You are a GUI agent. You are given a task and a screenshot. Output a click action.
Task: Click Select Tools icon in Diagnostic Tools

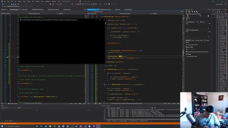click(189, 12)
